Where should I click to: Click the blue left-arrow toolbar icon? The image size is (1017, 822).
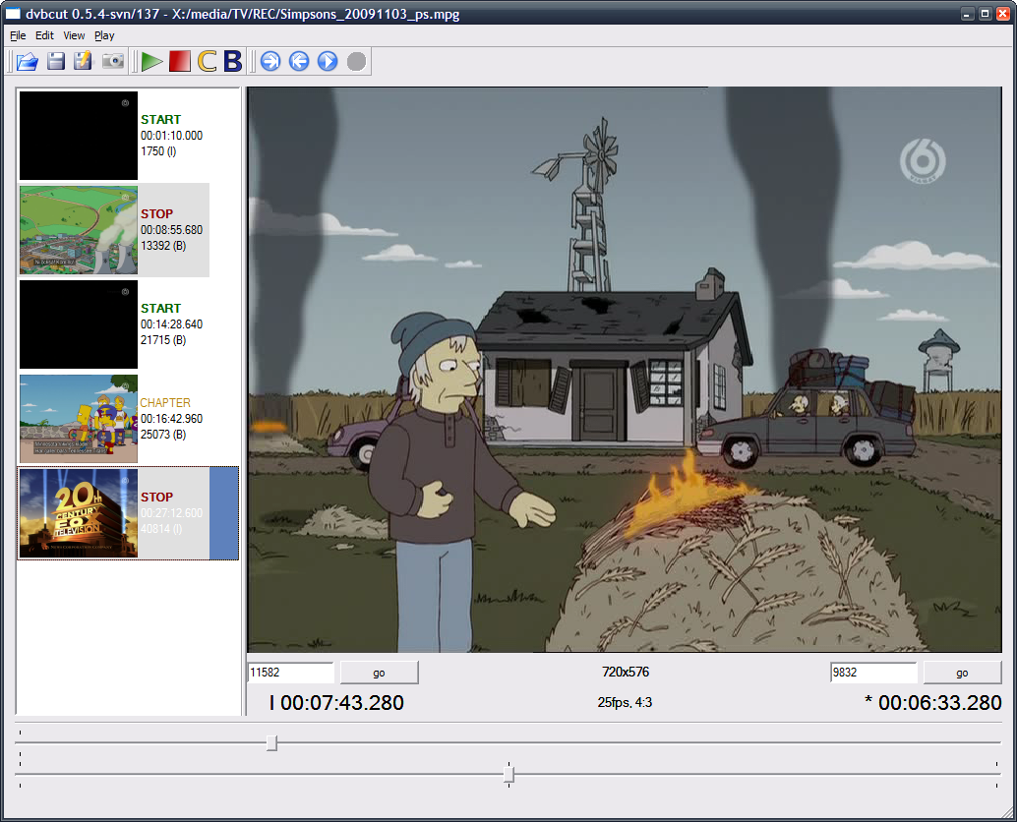tap(299, 62)
